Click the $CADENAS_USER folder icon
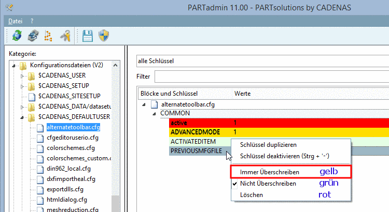 tap(31, 75)
